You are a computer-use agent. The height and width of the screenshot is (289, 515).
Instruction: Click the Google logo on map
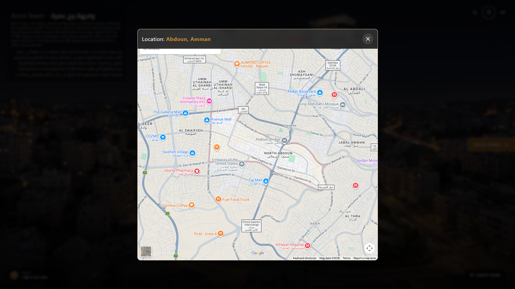tap(258, 253)
